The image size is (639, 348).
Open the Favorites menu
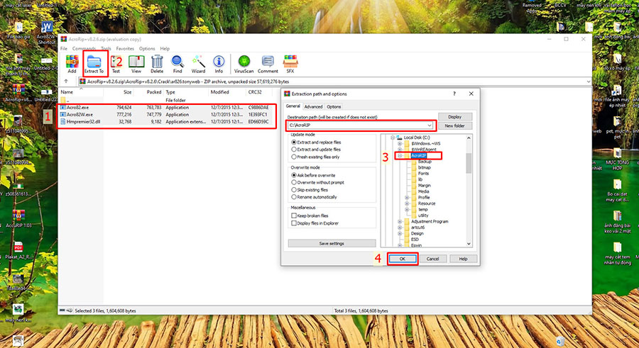pos(125,48)
